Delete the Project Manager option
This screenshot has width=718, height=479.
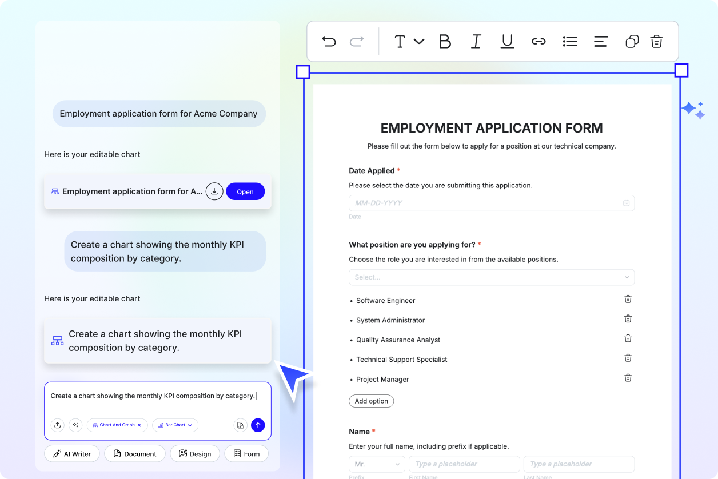(x=628, y=378)
